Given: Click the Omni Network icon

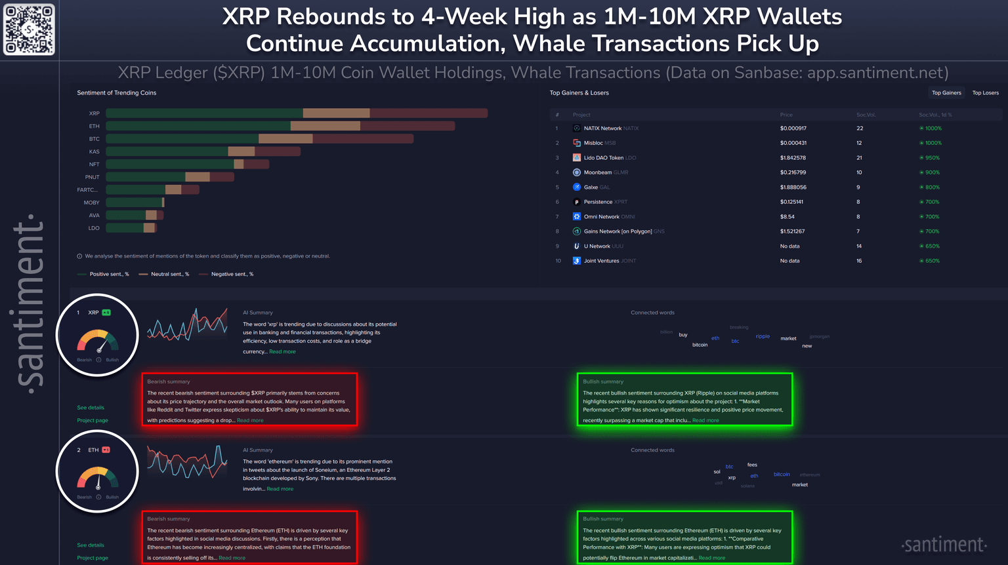Looking at the screenshot, I should pyautogui.click(x=576, y=217).
